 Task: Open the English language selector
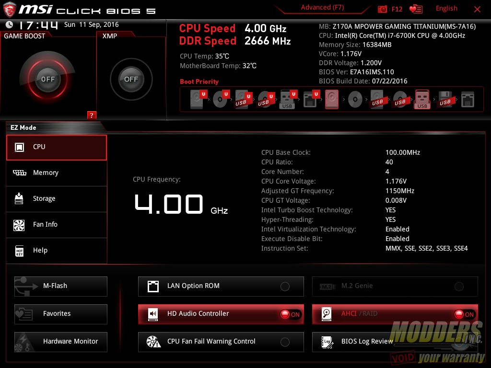(x=446, y=9)
